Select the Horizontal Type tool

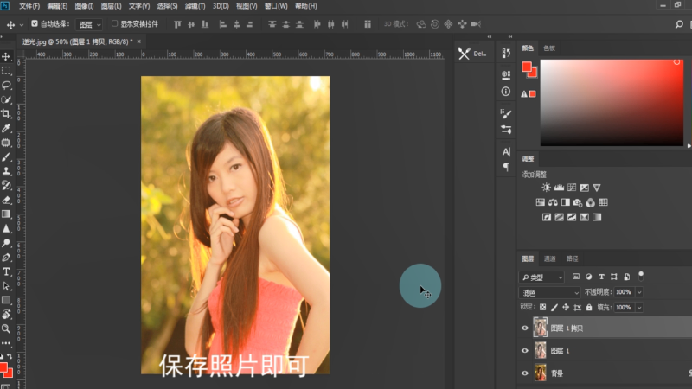tap(6, 271)
